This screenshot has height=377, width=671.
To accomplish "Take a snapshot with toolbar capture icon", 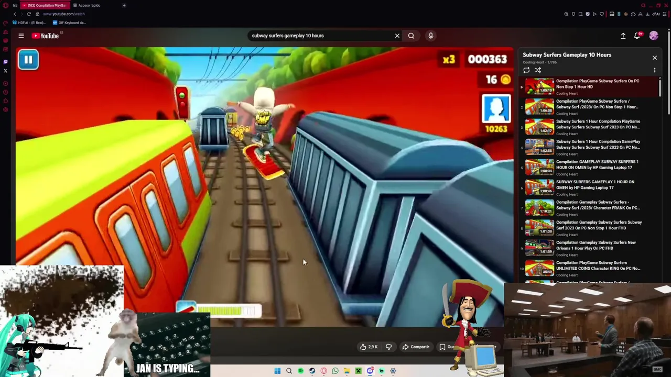I will (x=580, y=14).
